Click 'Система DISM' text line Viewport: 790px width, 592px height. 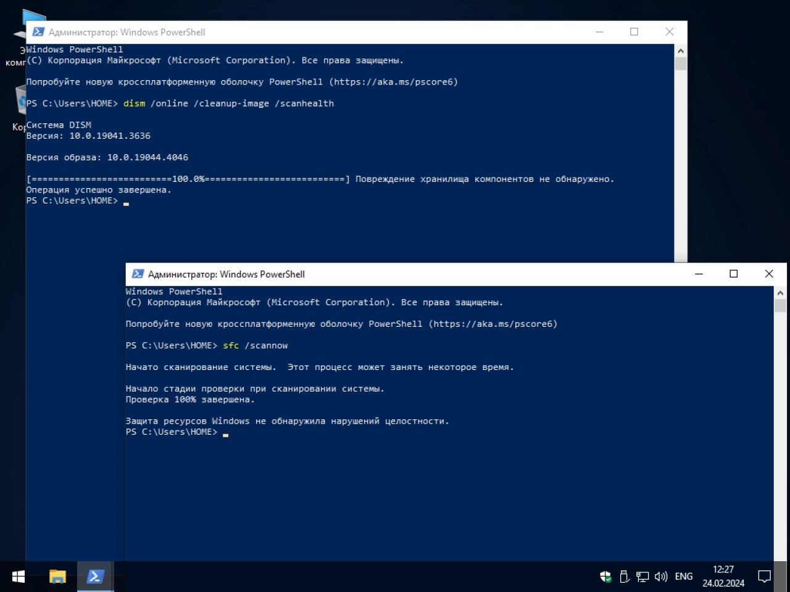click(59, 125)
